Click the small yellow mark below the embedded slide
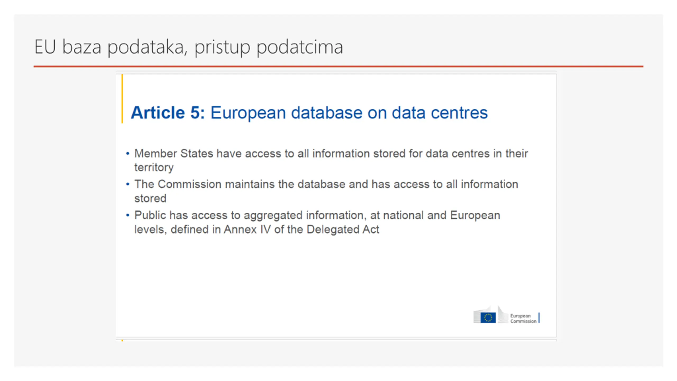The width and height of the screenshot is (677, 381). coord(122,341)
